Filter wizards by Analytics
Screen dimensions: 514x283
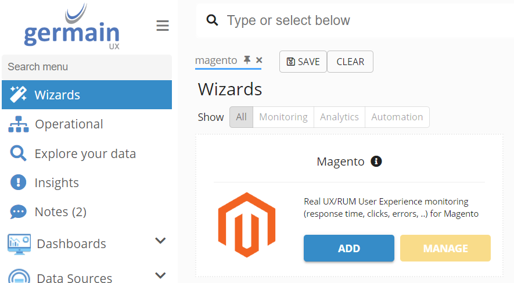[339, 117]
